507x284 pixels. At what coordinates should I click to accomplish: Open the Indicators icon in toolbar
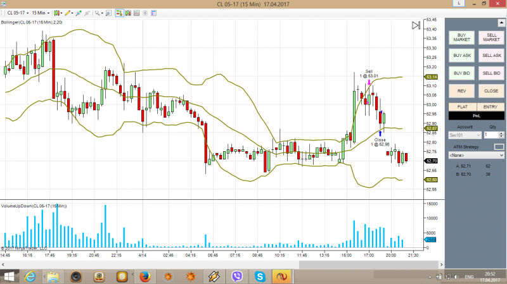click(x=136, y=13)
